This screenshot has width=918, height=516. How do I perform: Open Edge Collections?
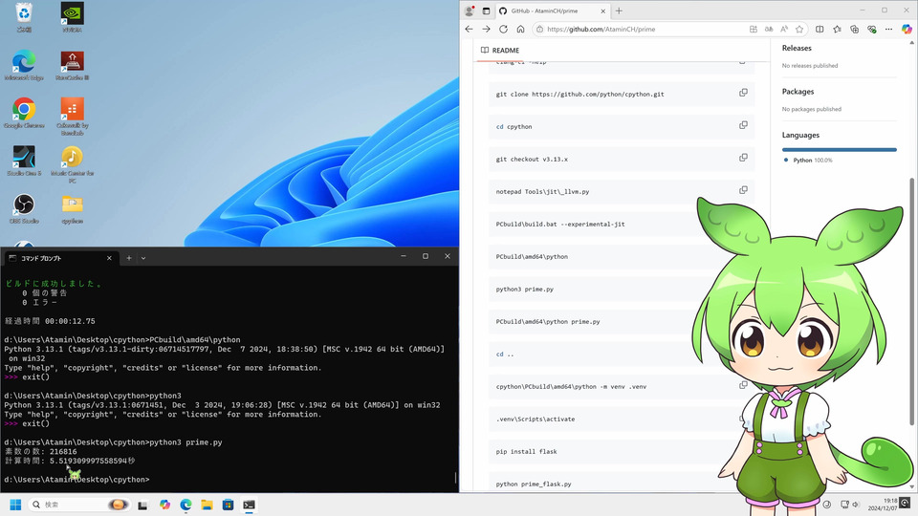pyautogui.click(x=854, y=29)
